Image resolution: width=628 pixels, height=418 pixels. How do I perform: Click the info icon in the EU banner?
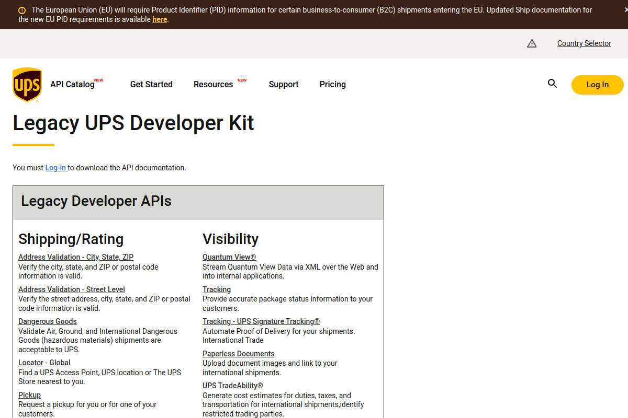(x=21, y=10)
